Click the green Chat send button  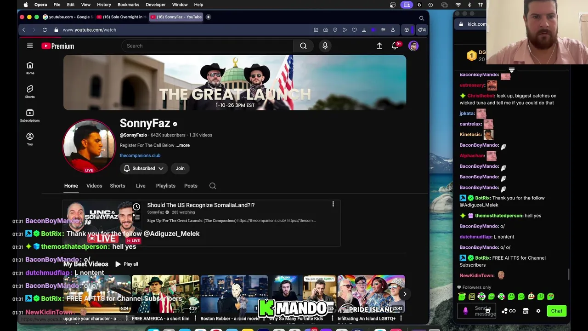click(x=557, y=311)
